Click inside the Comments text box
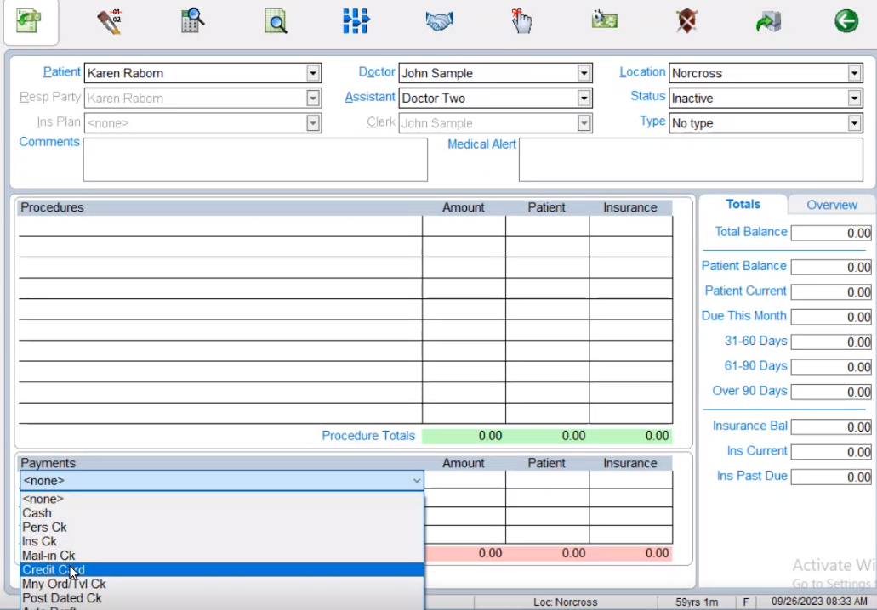Screen dimensions: 877x610 tap(255, 160)
